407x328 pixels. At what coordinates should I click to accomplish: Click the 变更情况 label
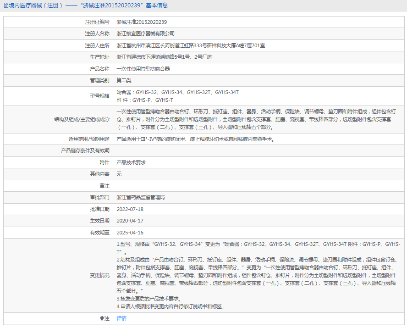[99, 275]
